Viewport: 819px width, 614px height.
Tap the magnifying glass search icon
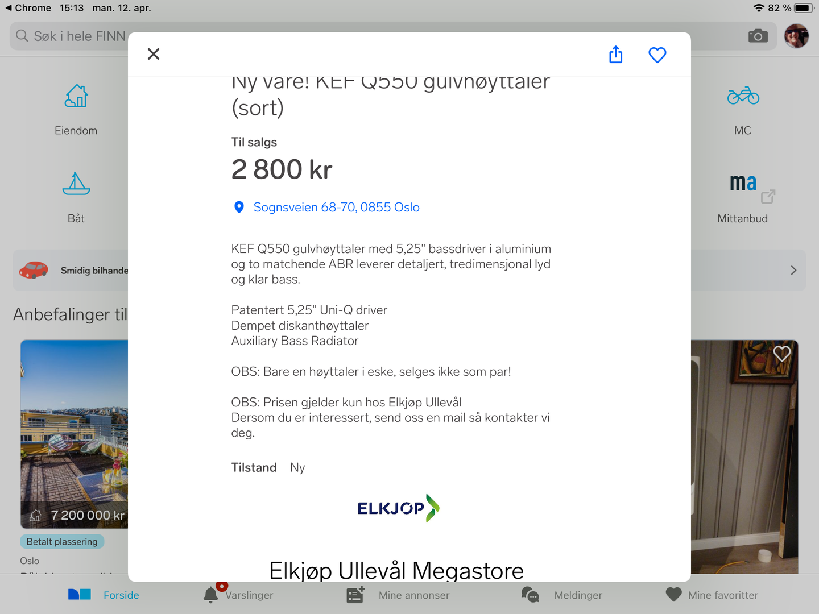(22, 36)
